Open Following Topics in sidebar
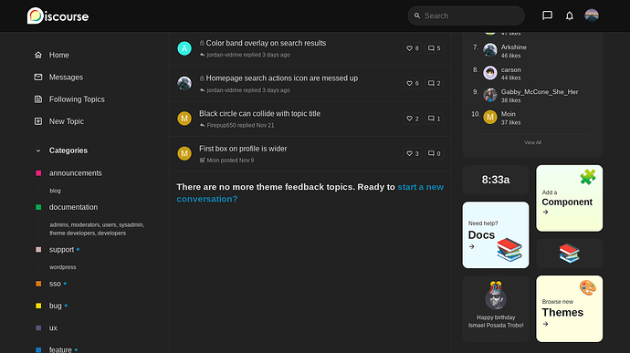This screenshot has width=630, height=353. pos(77,99)
